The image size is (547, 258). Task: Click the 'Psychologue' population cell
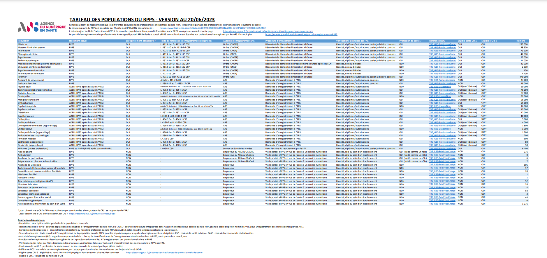coord(24,87)
